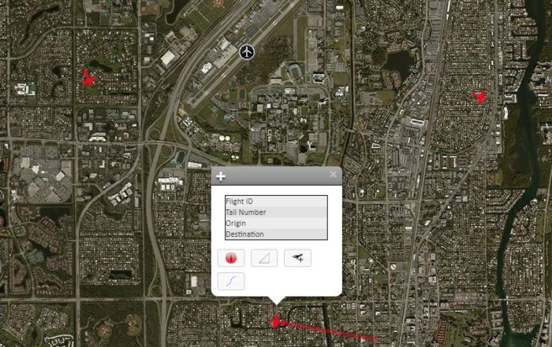Screen dimensions: 552x347
Task: Select the Tail Number row
Action: 276,212
